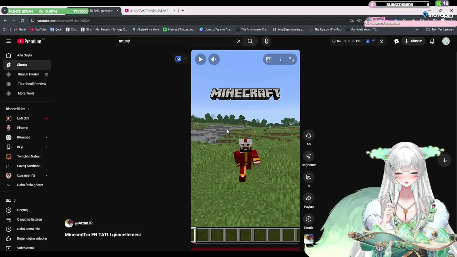Open the tab search dropdown
Viewport: 457px width, 257px height.
(5, 11)
